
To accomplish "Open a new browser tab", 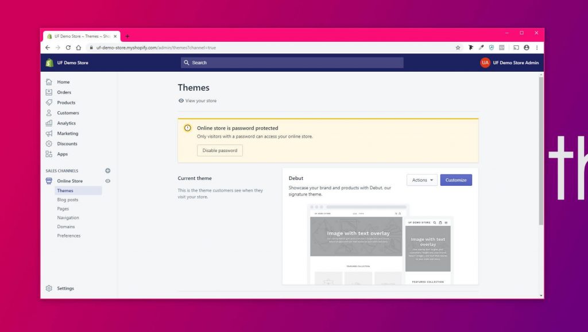I will pyautogui.click(x=127, y=36).
